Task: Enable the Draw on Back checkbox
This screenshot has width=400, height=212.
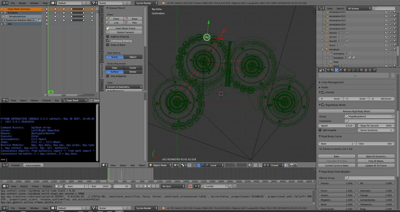Action: [x=108, y=45]
